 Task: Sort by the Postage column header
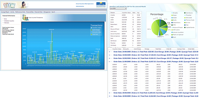147,49
